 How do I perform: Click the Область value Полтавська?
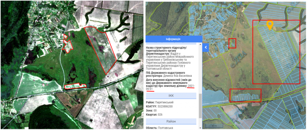tap(165, 128)
